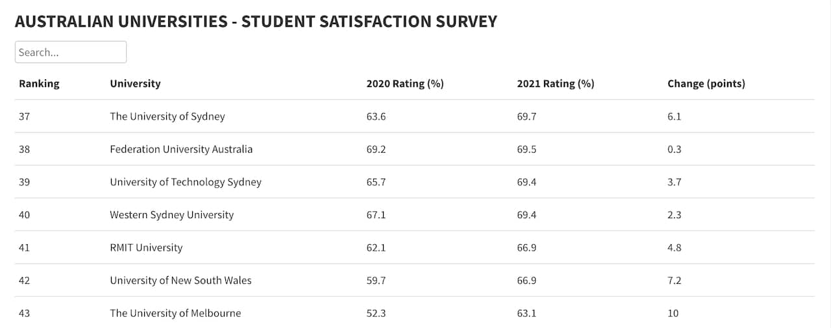This screenshot has height=328, width=831.
Task: Click ranking number 37 cell
Action: coord(25,117)
